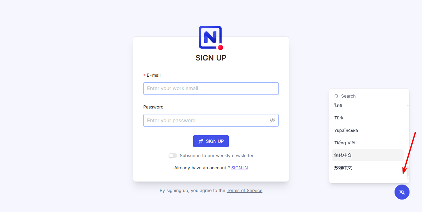The image size is (422, 212).
Task: Select 简体中文 language option
Action: tap(343, 155)
